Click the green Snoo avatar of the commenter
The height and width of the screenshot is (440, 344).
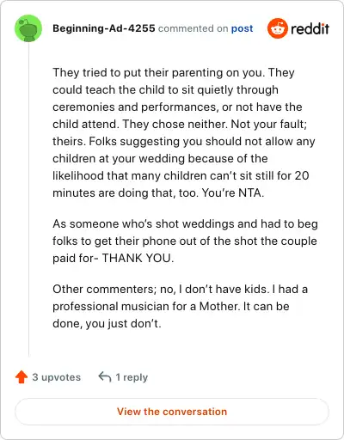28,28
